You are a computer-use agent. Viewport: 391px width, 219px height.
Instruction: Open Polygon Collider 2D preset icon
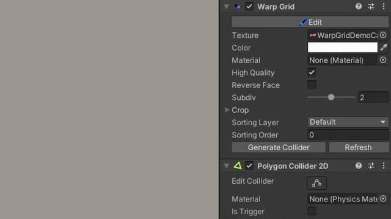coord(371,165)
